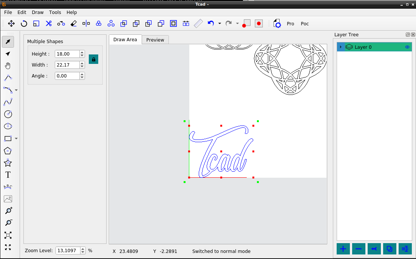Open the rectangle tool dropdown arrow
Image resolution: width=416 pixels, height=259 pixels.
click(17, 138)
